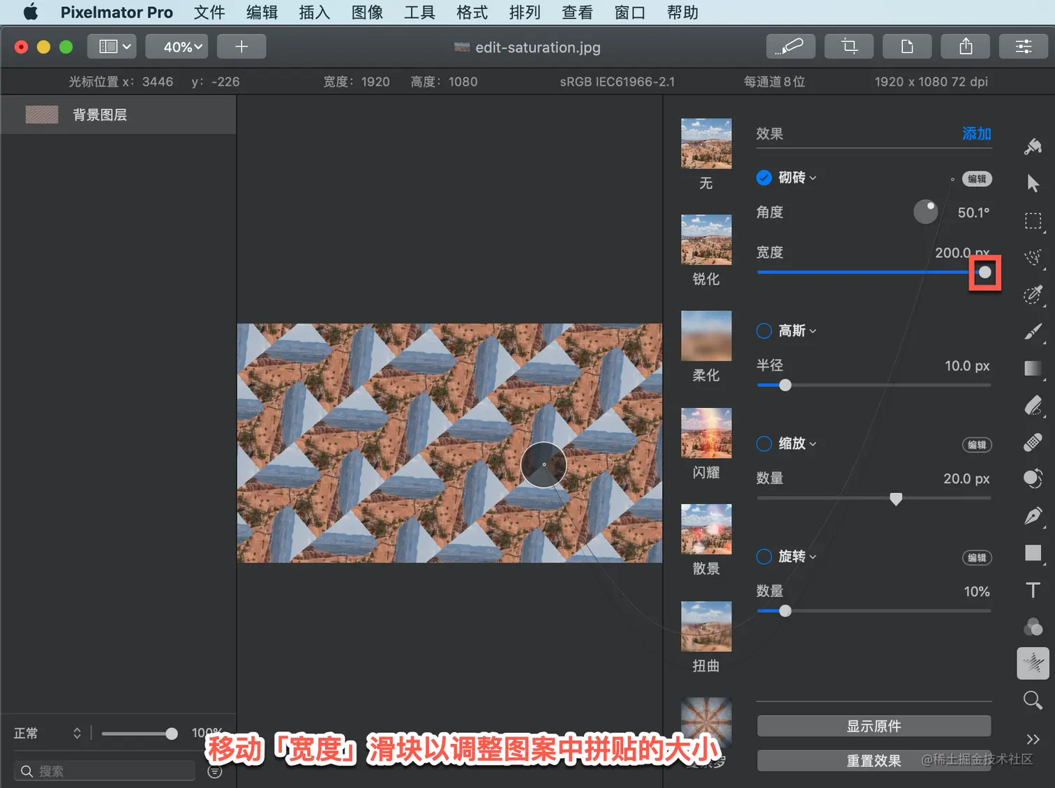The image size is (1055, 788).
Task: Open the Color Adjustments tool
Action: point(1033,627)
